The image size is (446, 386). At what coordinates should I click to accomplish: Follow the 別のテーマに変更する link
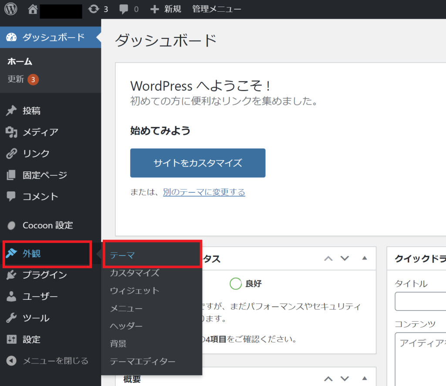pyautogui.click(x=204, y=192)
